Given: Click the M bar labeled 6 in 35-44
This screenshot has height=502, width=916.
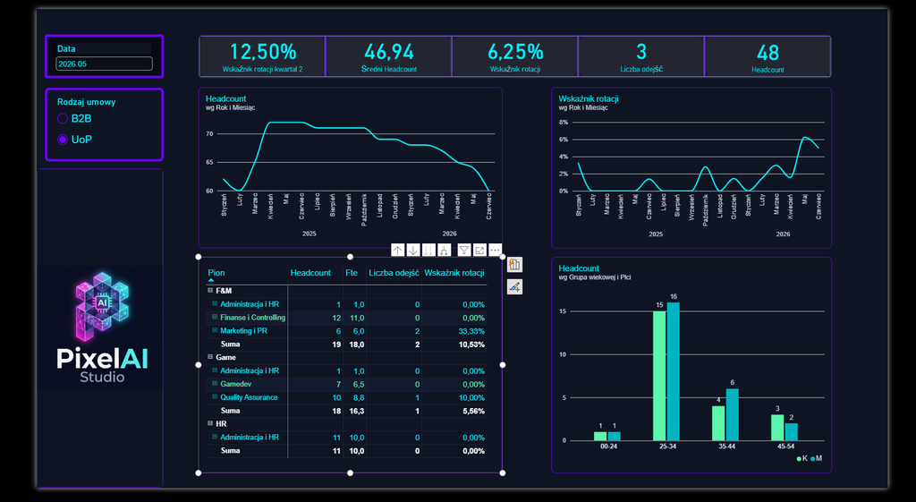Looking at the screenshot, I should (x=733, y=415).
